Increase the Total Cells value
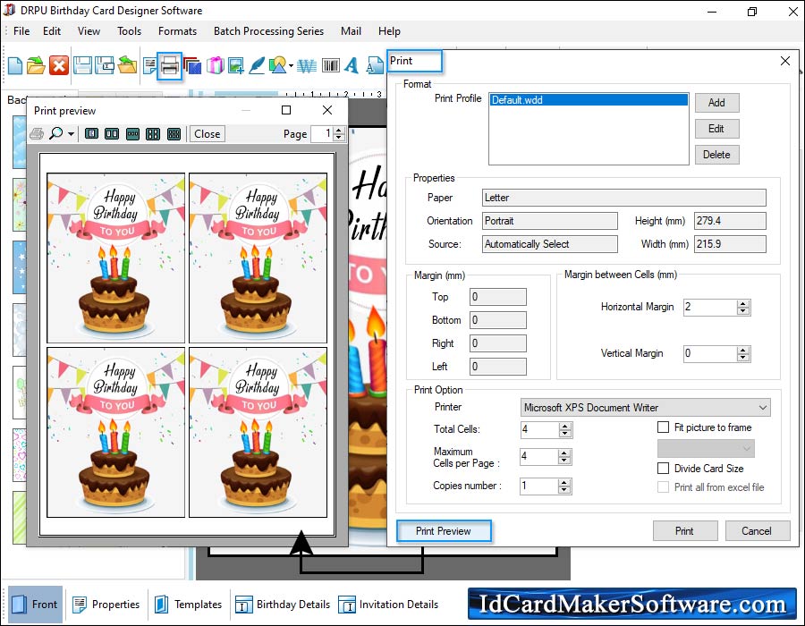Image resolution: width=805 pixels, height=626 pixels. tap(564, 427)
